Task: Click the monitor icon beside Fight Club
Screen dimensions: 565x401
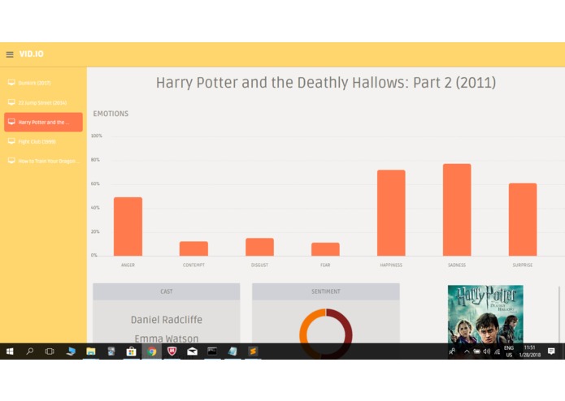Action: (x=11, y=141)
